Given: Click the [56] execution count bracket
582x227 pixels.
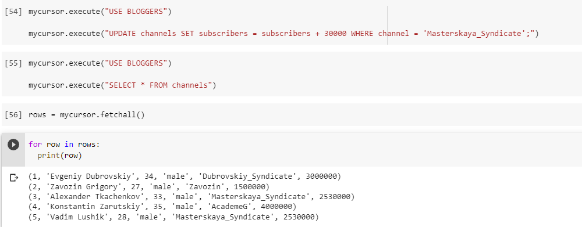Looking at the screenshot, I should (13, 115).
